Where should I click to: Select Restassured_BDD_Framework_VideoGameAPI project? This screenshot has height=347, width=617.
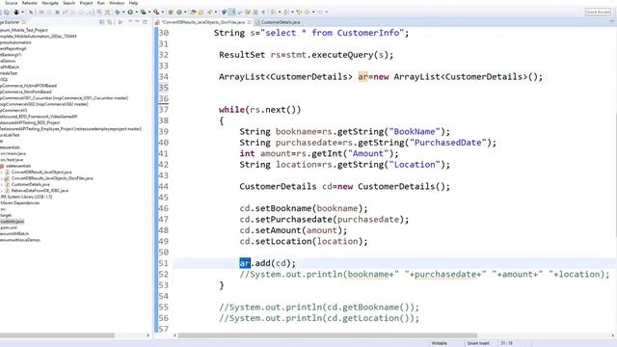pos(39,117)
